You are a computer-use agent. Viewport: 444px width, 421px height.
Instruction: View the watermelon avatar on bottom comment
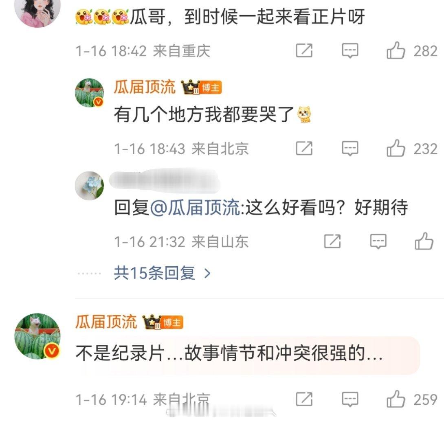click(x=37, y=336)
